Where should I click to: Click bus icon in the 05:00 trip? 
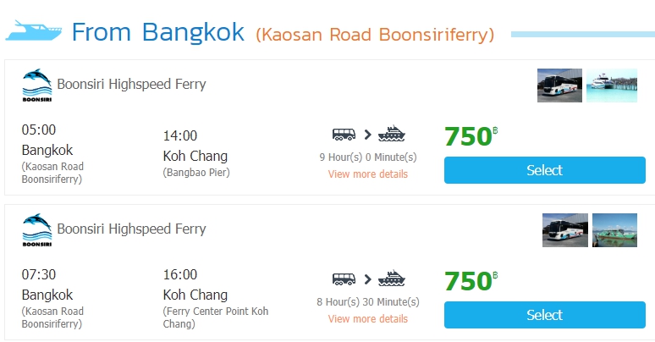(x=344, y=134)
